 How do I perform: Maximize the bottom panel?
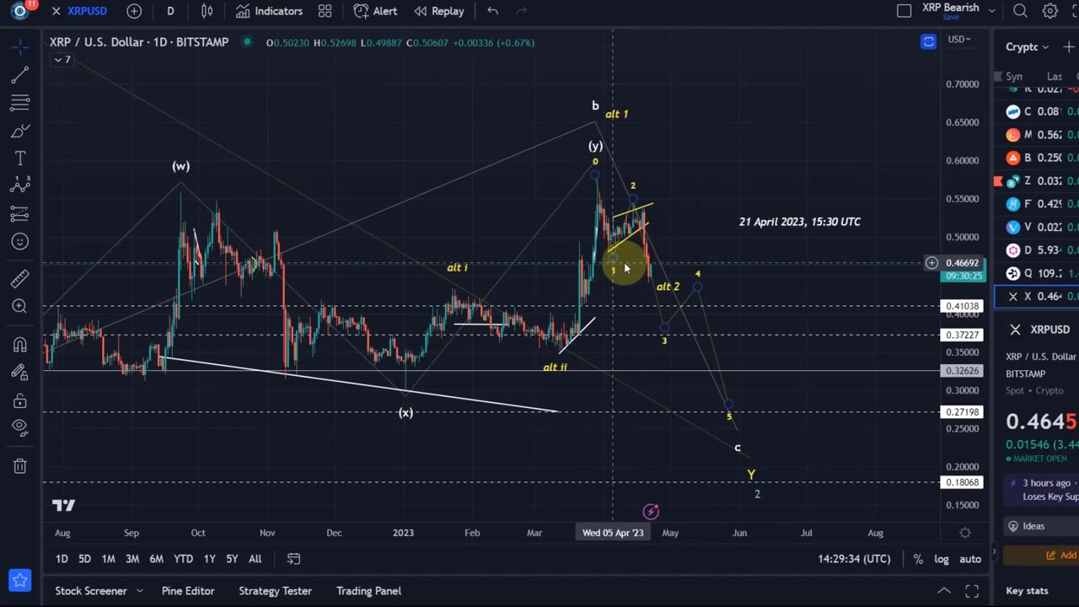(972, 591)
